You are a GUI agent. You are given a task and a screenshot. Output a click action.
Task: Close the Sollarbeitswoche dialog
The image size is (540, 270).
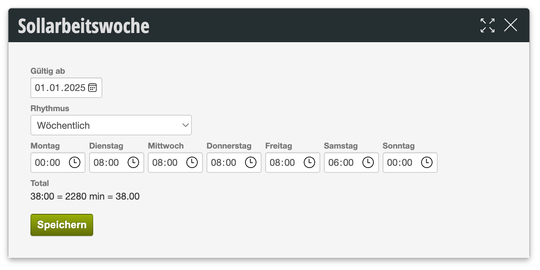coord(510,25)
